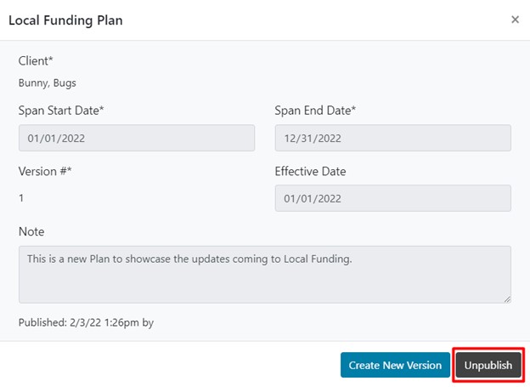Grab the Note box resize handle

507,299
